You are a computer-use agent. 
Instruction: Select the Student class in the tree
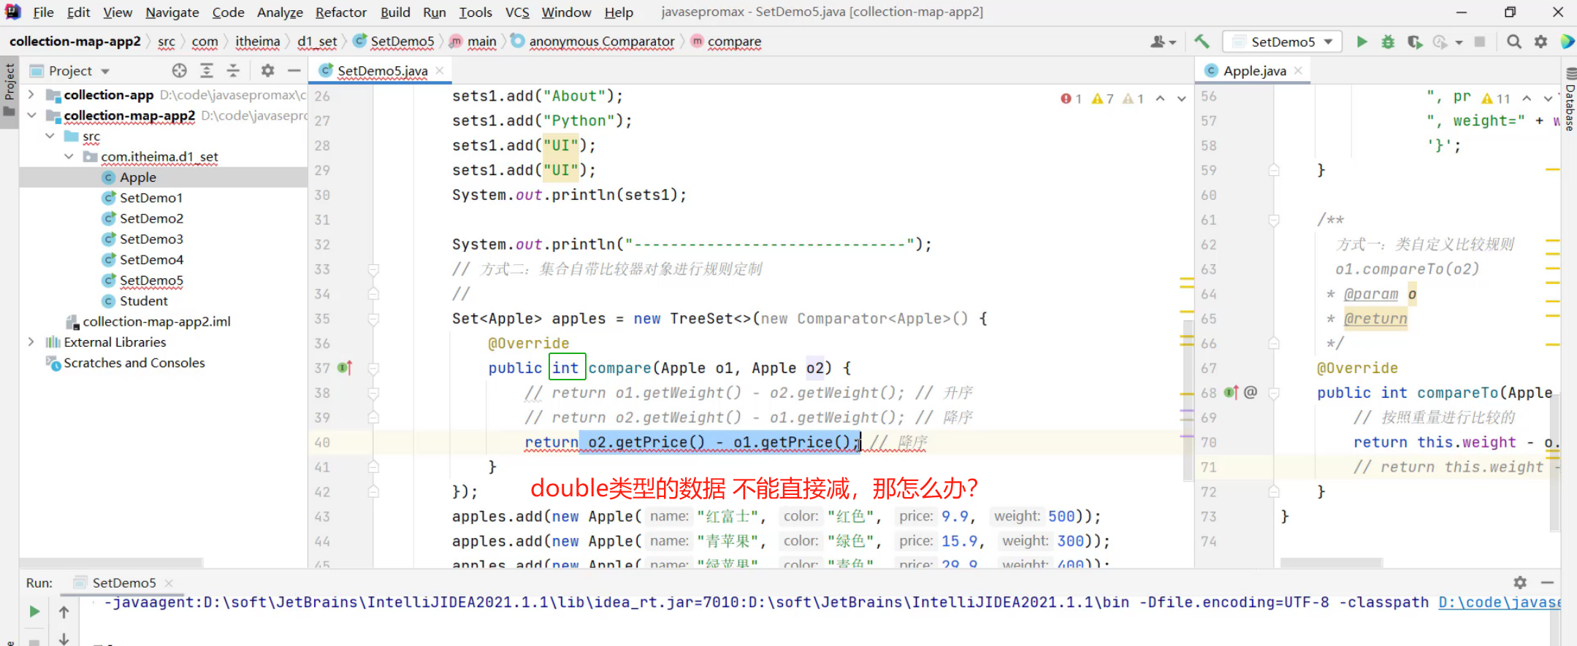tap(143, 301)
